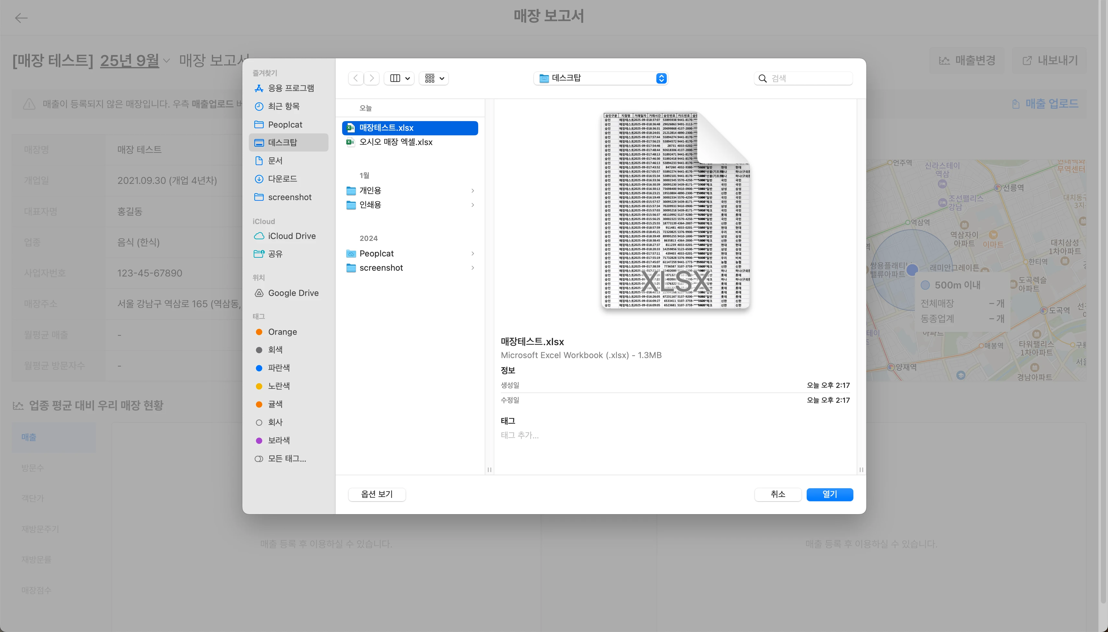Image resolution: width=1108 pixels, height=632 pixels.
Task: Open the grouping options dropdown
Action: tap(434, 78)
